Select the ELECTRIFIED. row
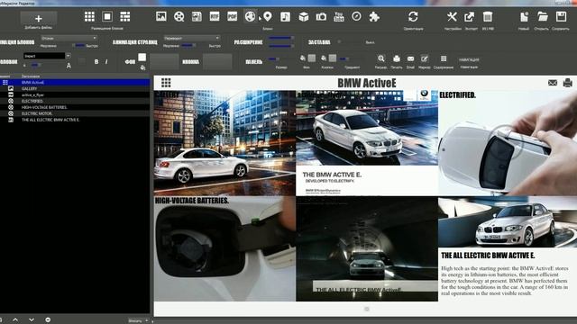 click(x=75, y=101)
